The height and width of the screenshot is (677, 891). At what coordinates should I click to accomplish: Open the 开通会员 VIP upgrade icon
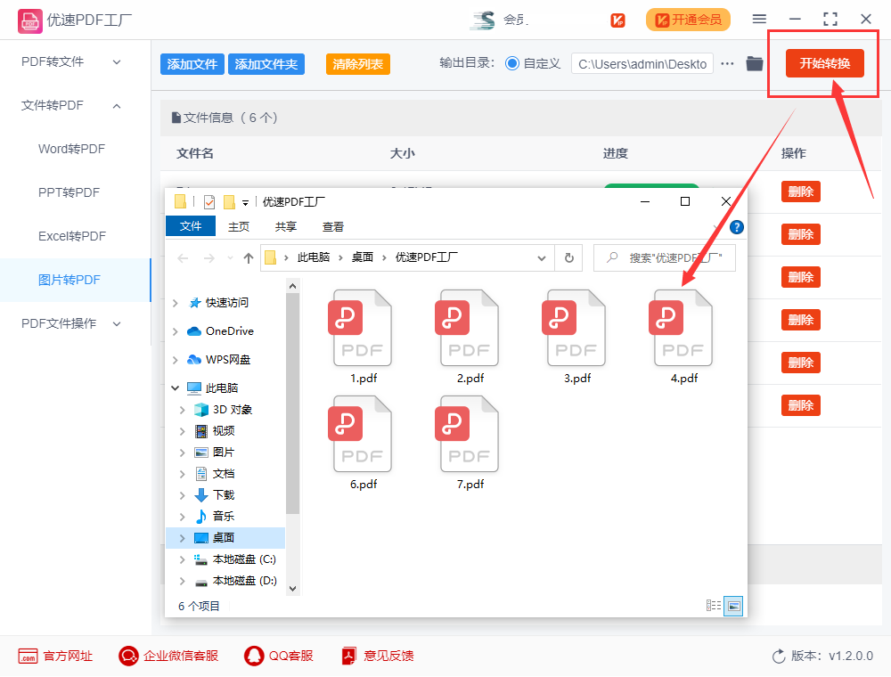point(688,19)
